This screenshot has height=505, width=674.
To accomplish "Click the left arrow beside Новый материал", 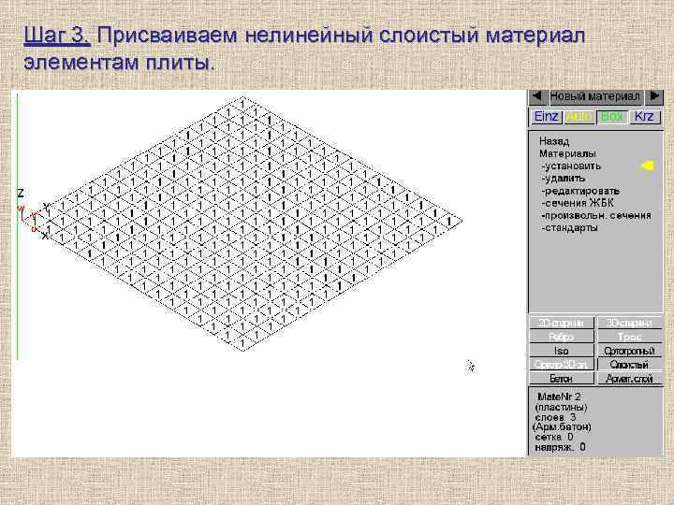I will [x=537, y=96].
